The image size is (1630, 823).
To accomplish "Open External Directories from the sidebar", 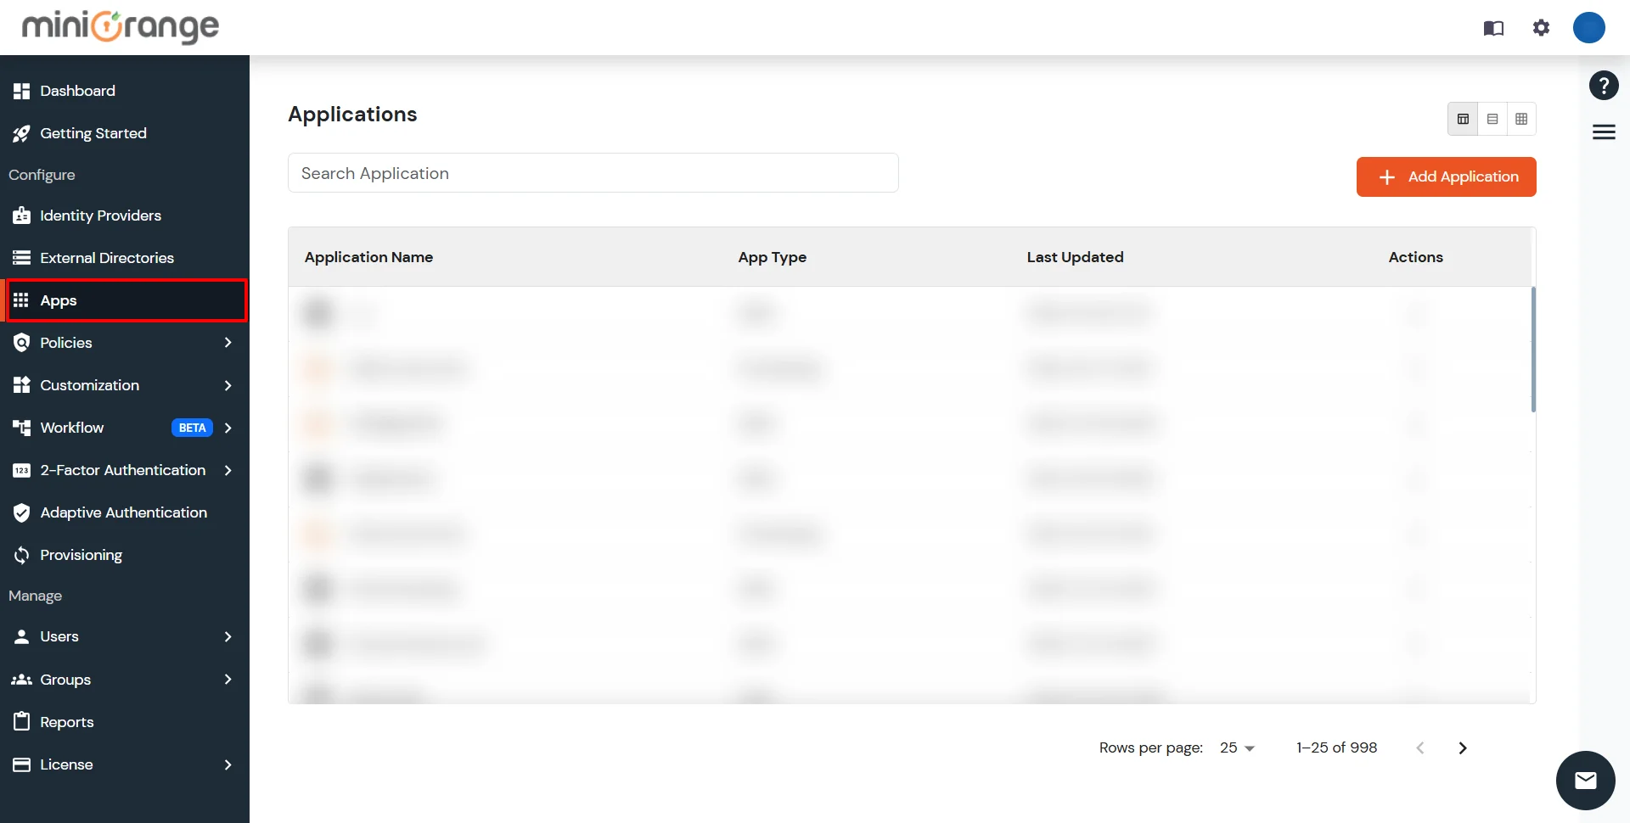I will [x=107, y=257].
